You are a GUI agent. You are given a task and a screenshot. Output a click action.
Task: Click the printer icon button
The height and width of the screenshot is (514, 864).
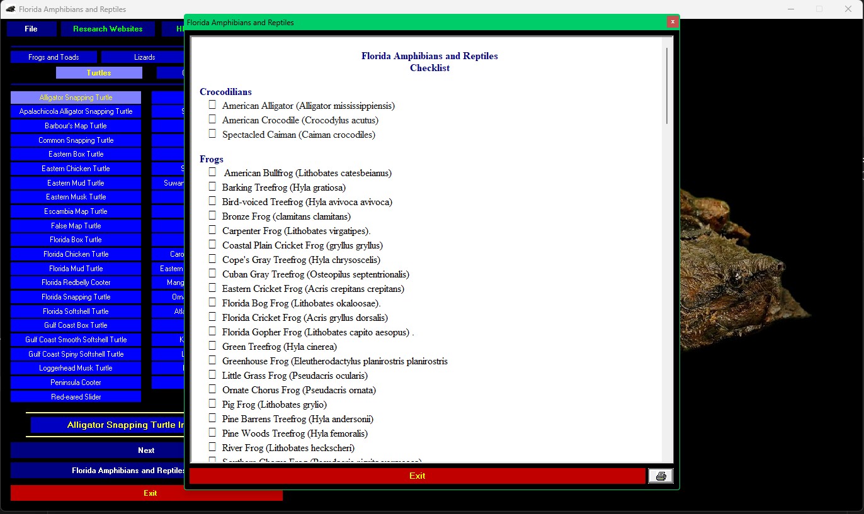click(661, 476)
